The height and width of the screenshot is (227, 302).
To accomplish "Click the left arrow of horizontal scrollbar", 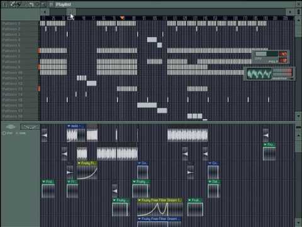I will pyautogui.click(x=45, y=12).
